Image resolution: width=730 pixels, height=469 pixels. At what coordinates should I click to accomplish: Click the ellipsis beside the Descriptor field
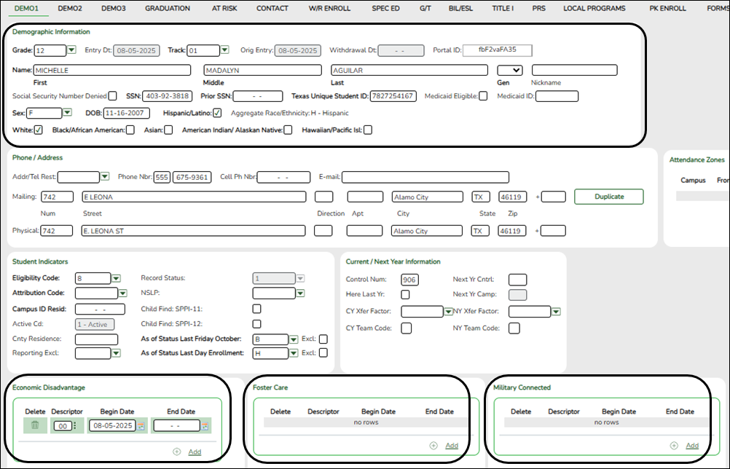(76, 425)
